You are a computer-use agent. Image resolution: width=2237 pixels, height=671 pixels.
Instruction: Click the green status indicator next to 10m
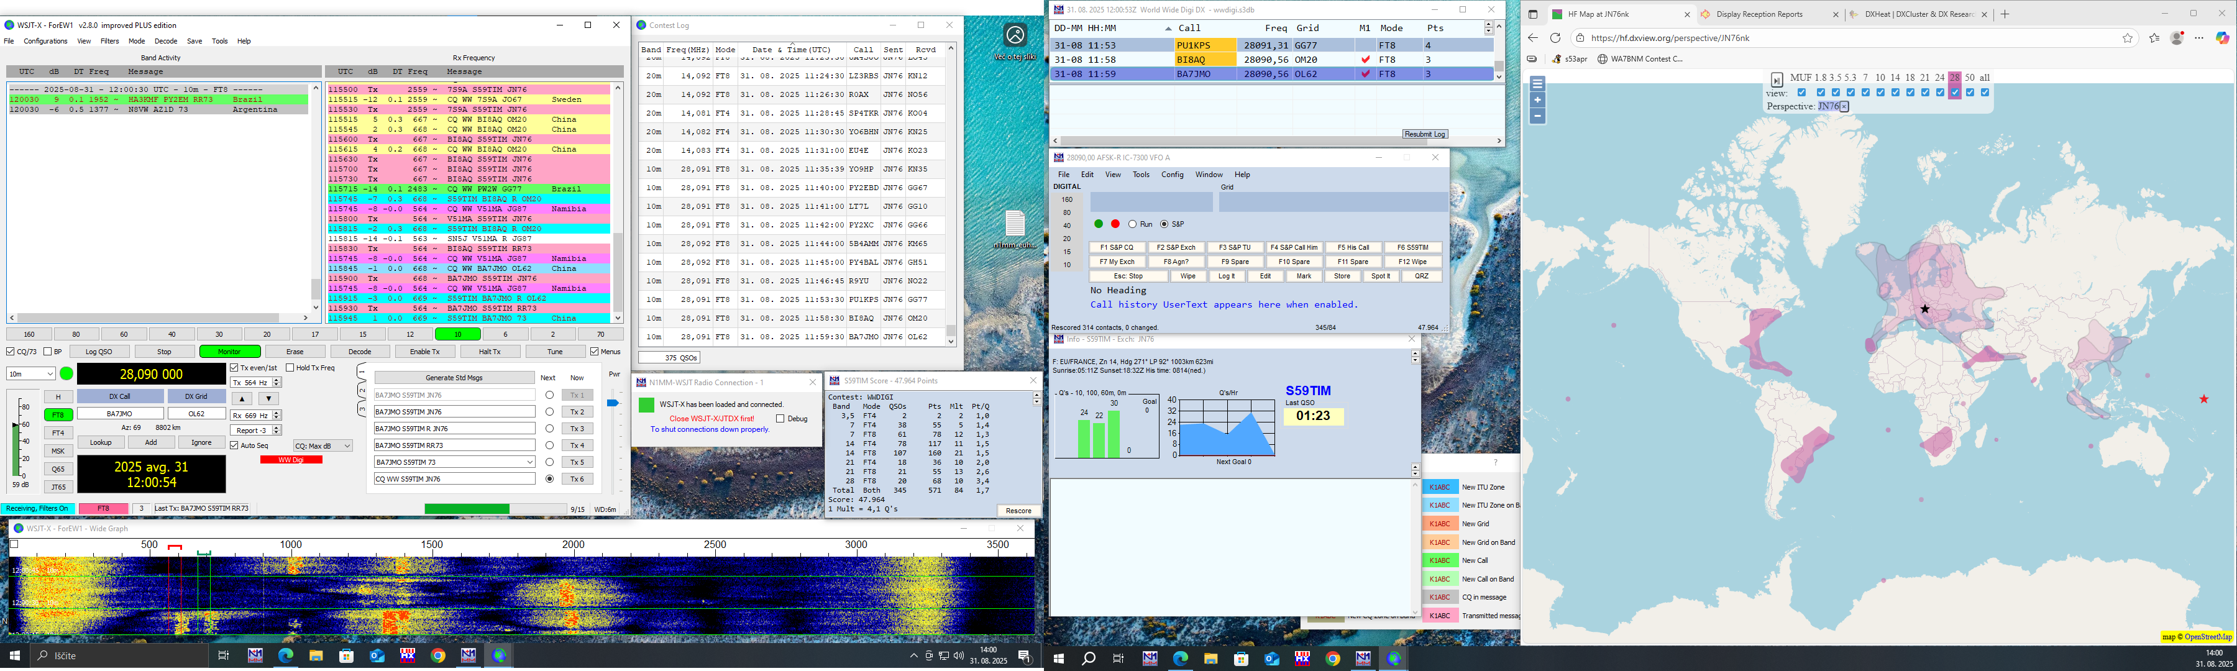point(67,374)
